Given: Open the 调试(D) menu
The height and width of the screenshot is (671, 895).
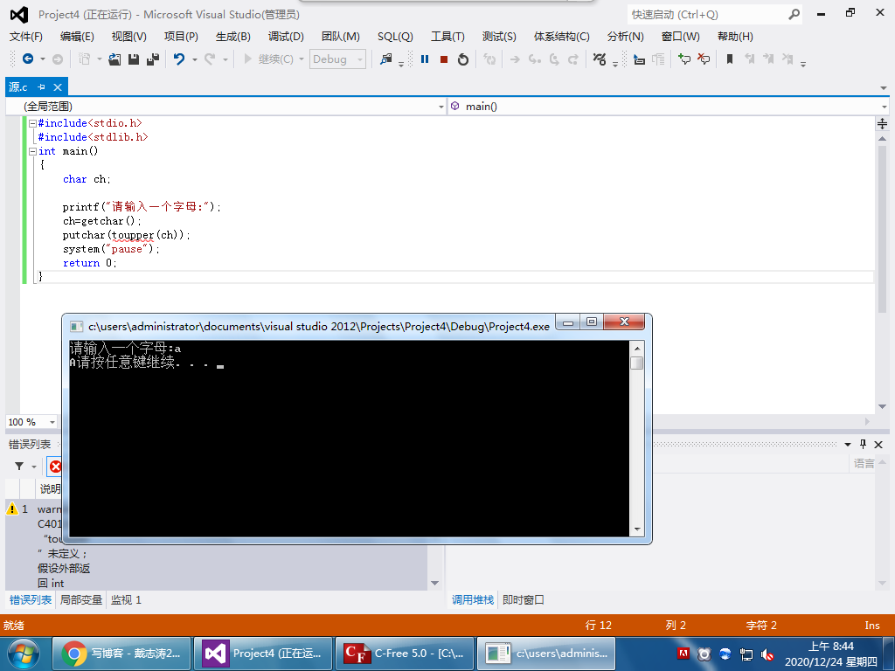Looking at the screenshot, I should (x=286, y=37).
